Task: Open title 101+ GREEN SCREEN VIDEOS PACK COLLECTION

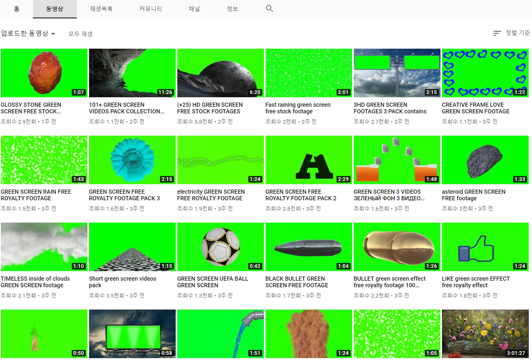Action: click(x=127, y=108)
